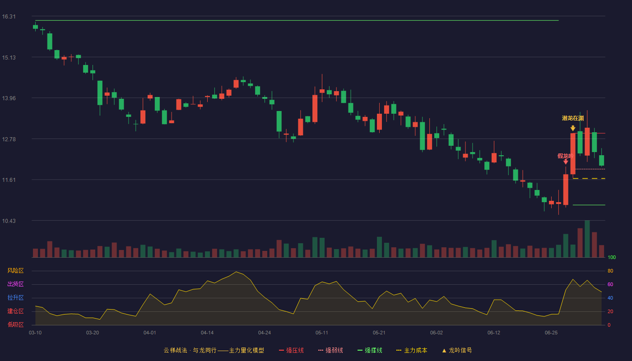Click the 03-20 date label
632x361 pixels.
click(x=93, y=333)
